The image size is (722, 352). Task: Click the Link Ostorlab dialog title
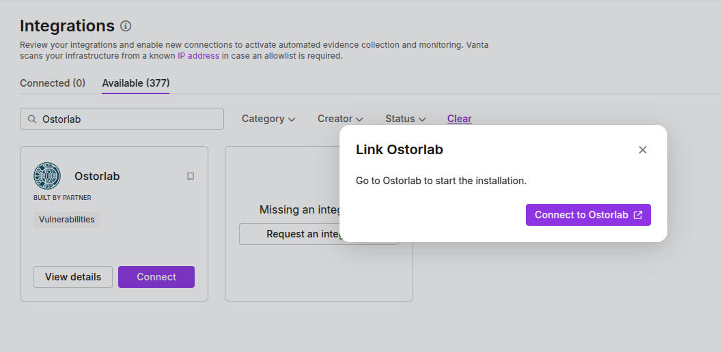click(399, 149)
